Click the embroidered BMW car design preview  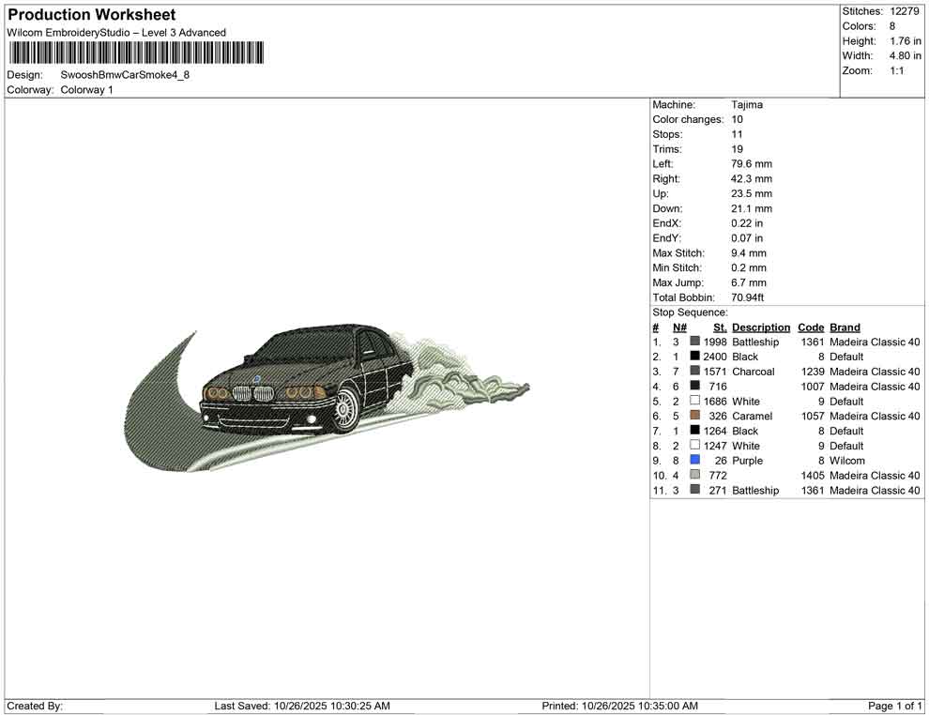[327, 398]
